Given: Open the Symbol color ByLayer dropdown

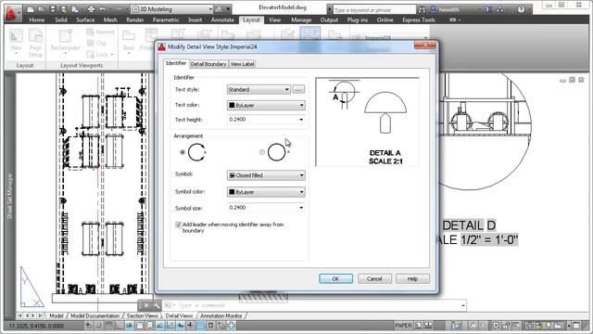Looking at the screenshot, I should coord(266,192).
